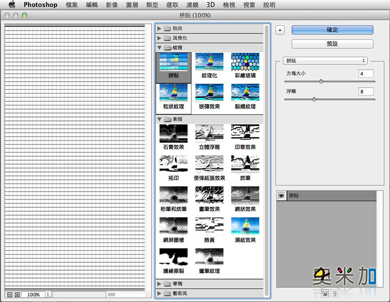This screenshot has height=302, width=390.
Task: Expand the 筆觸 filter folder
Action: pyautogui.click(x=159, y=284)
